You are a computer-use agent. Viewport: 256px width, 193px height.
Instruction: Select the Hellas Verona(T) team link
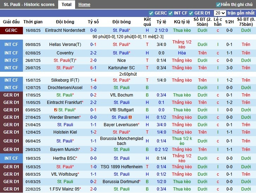pyautogui.click(x=65, y=45)
